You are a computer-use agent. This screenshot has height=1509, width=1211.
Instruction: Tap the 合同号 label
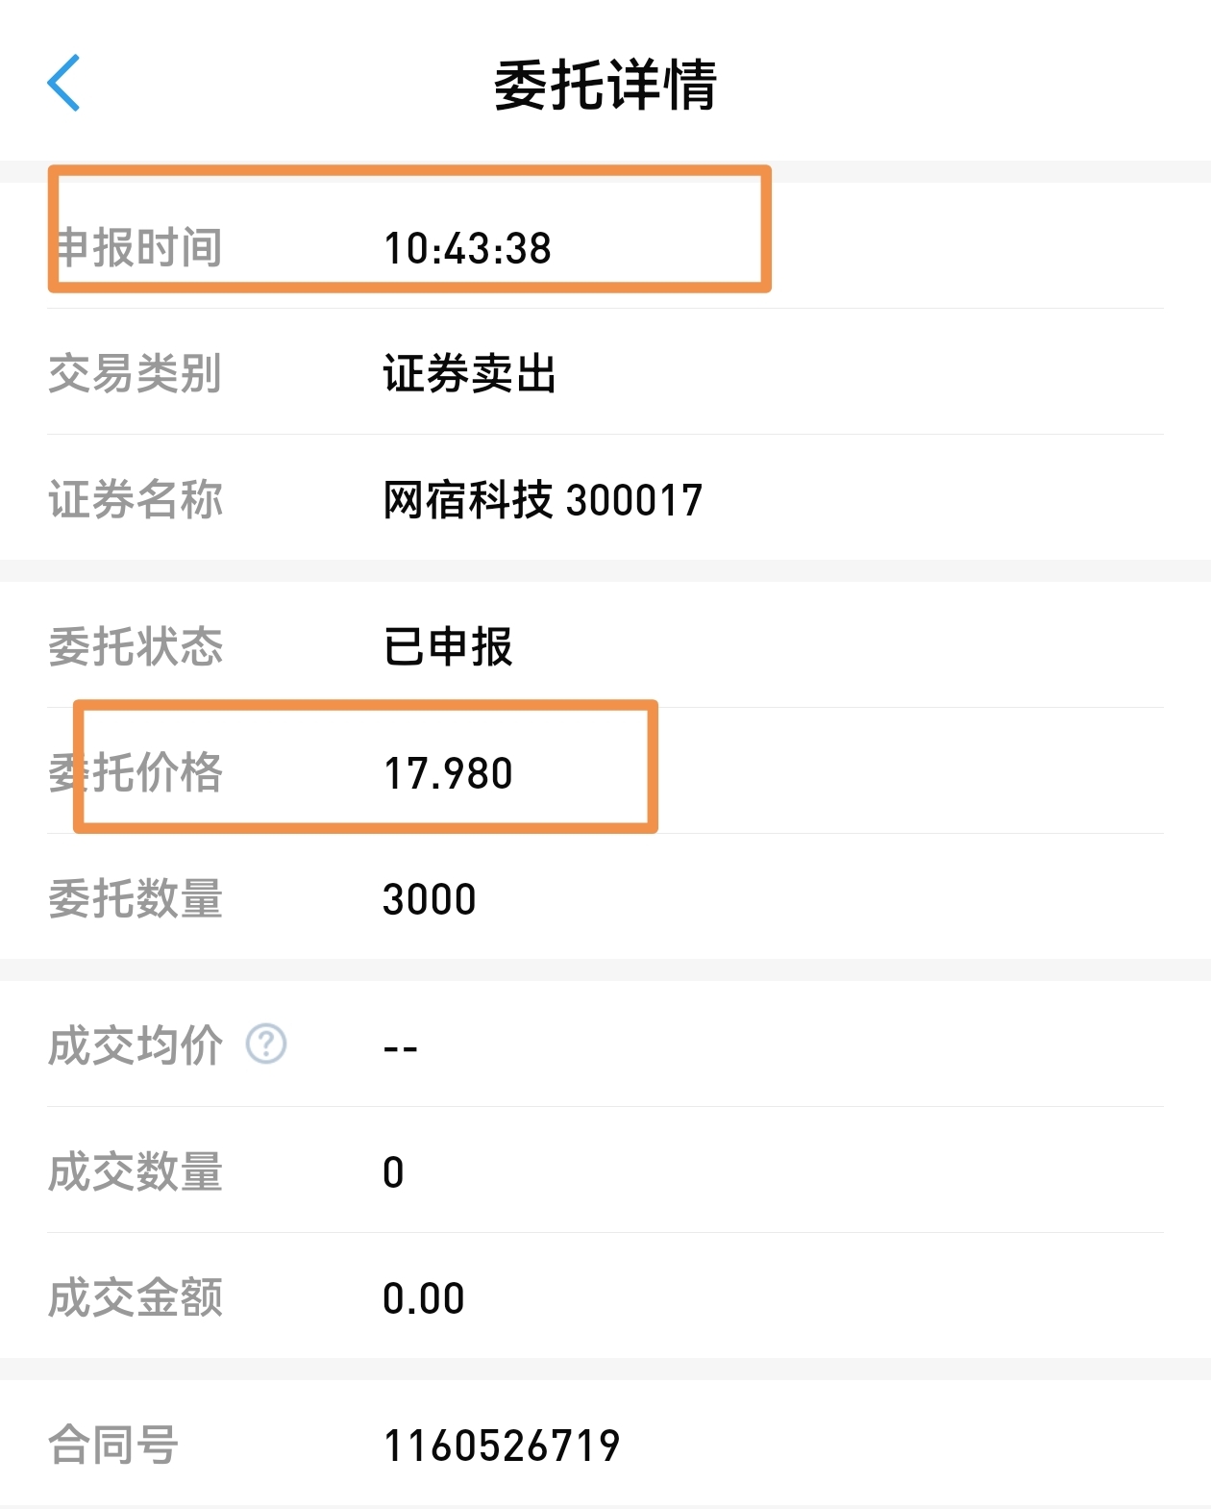click(113, 1446)
